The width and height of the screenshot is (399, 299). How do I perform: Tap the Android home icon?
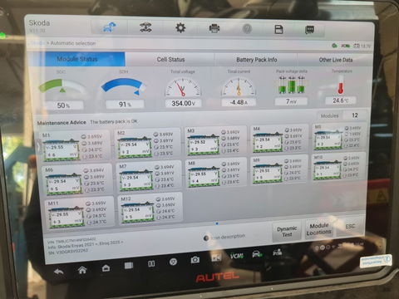(82, 270)
